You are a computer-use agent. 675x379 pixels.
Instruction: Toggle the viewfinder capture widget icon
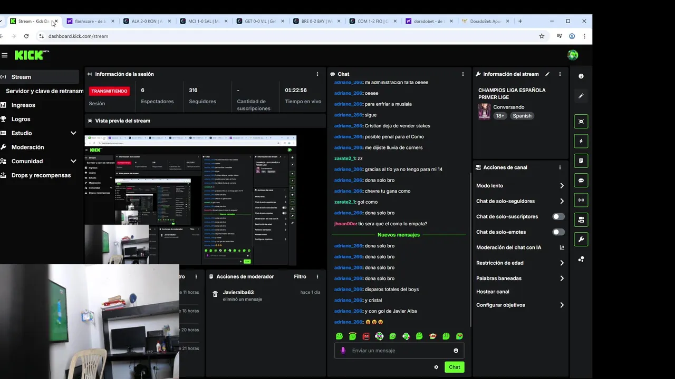tap(581, 121)
